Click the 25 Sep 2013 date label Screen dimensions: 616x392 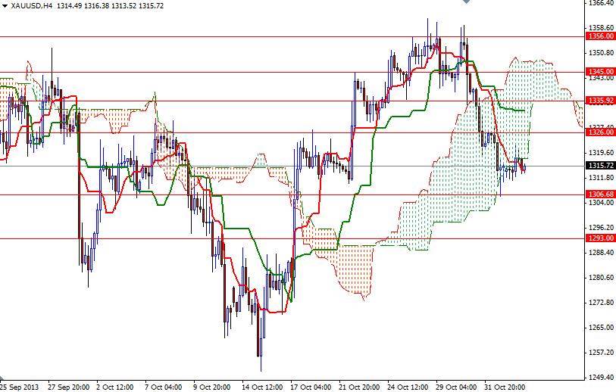20,387
